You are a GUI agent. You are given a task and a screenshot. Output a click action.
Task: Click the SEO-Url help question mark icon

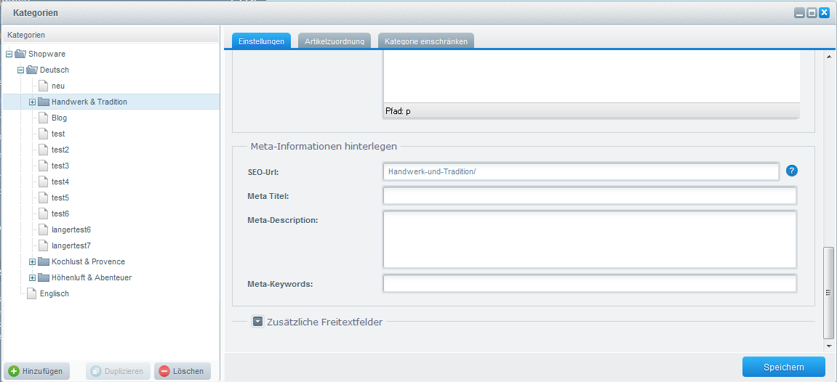(792, 171)
